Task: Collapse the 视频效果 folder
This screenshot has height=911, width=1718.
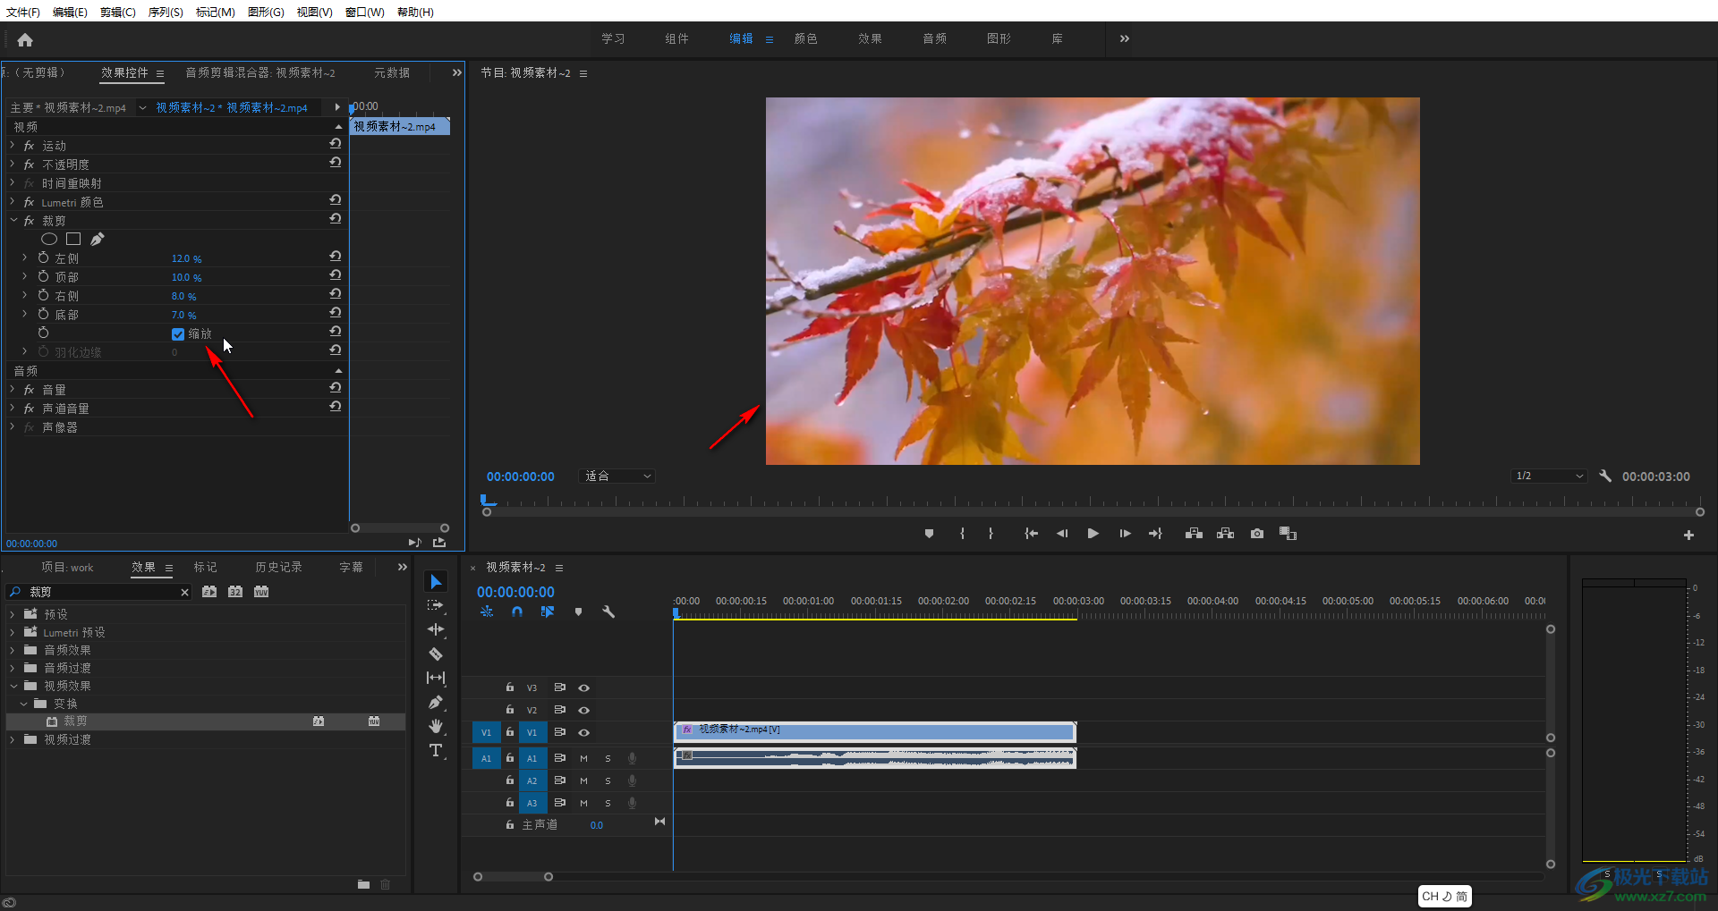Action: click(x=13, y=686)
